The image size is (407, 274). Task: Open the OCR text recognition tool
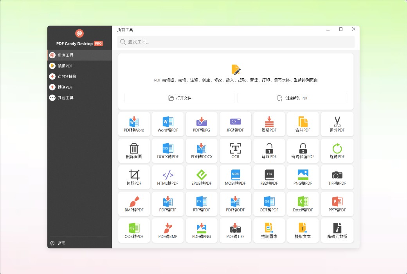coord(235,151)
